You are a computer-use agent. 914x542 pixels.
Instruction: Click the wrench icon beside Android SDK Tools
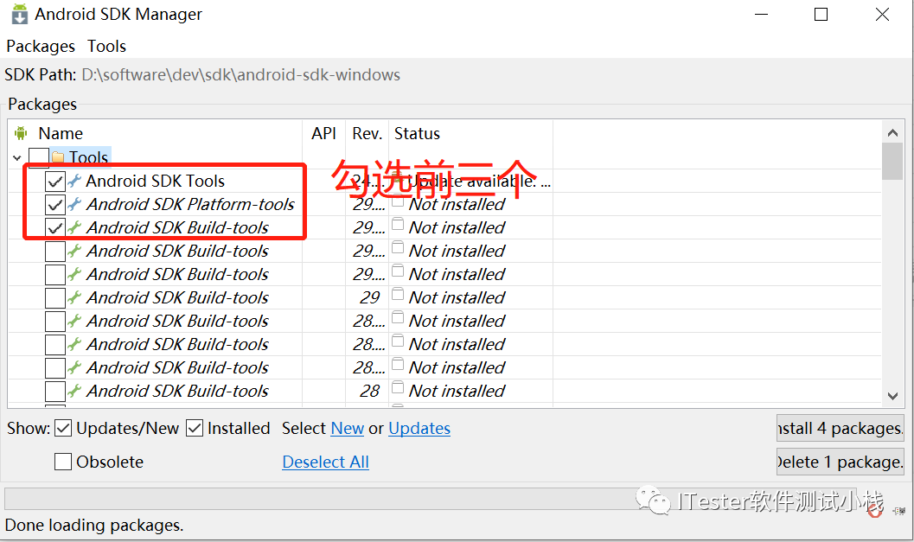(74, 181)
